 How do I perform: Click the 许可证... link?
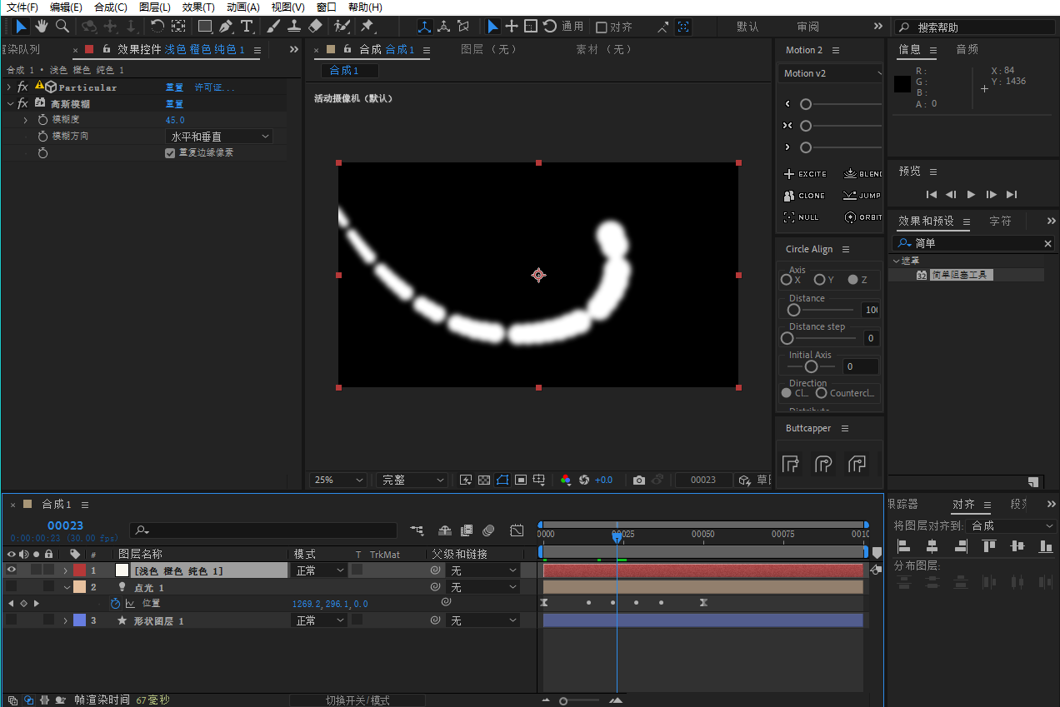[215, 87]
